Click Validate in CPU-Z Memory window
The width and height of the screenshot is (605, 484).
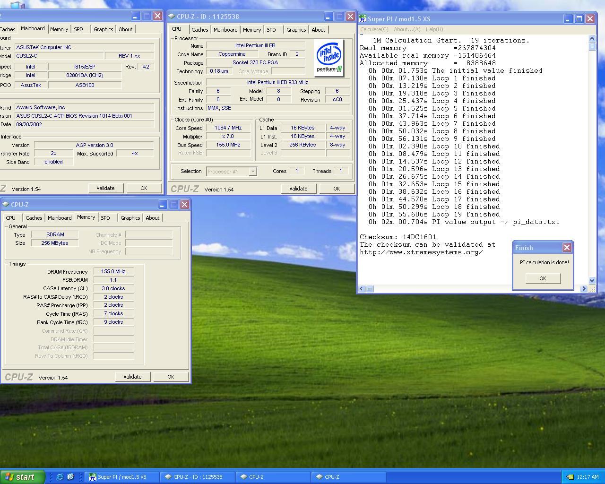[x=132, y=377]
